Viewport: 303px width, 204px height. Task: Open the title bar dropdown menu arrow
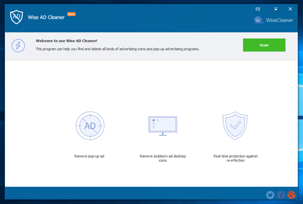[276, 9]
